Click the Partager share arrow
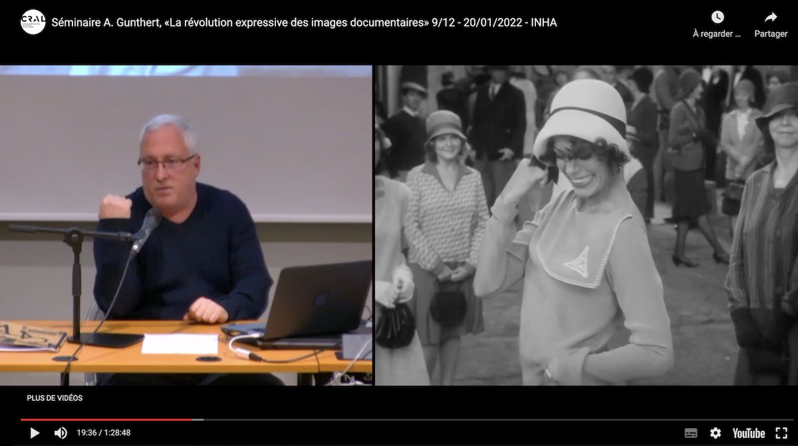Image resolution: width=798 pixels, height=446 pixels. coord(771,17)
